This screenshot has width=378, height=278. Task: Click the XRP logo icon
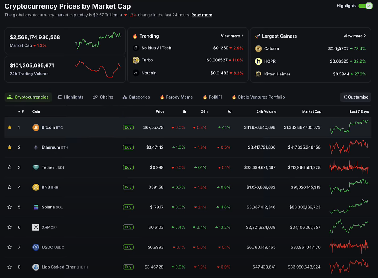[x=36, y=227]
